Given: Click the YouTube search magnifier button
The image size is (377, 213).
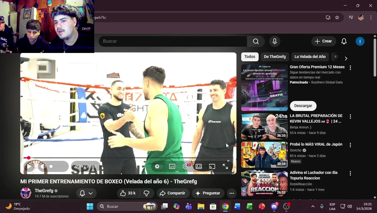Looking at the screenshot, I should (x=256, y=41).
